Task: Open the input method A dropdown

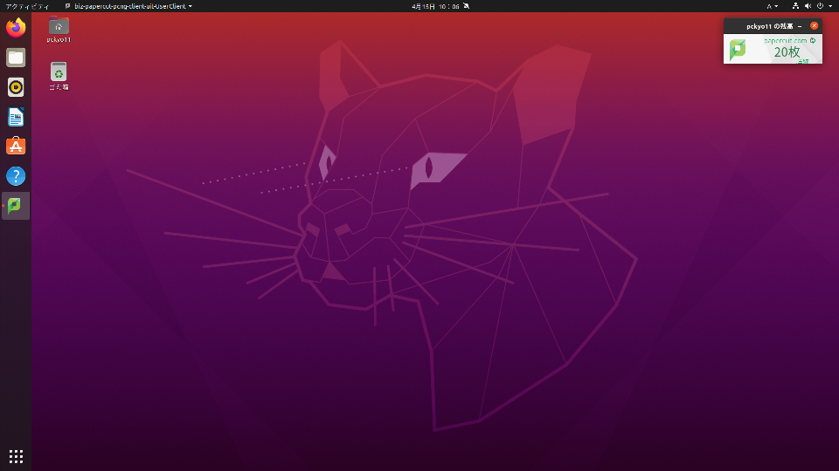Action: pyautogui.click(x=772, y=6)
